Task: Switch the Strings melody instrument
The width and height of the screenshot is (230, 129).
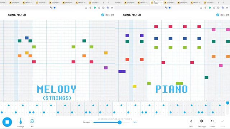Action: [21, 123]
